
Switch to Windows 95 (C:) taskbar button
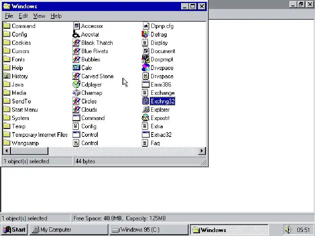pyautogui.click(x=149, y=230)
